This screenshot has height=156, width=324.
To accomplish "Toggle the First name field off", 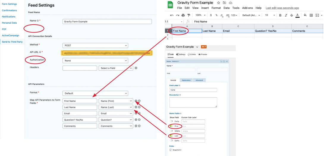I will click(x=172, y=126).
